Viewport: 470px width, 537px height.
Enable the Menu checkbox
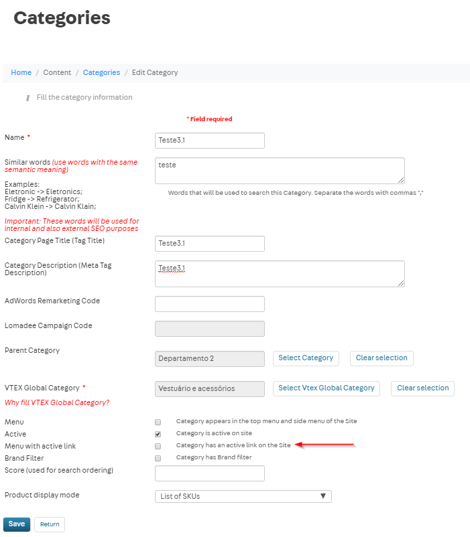[158, 423]
